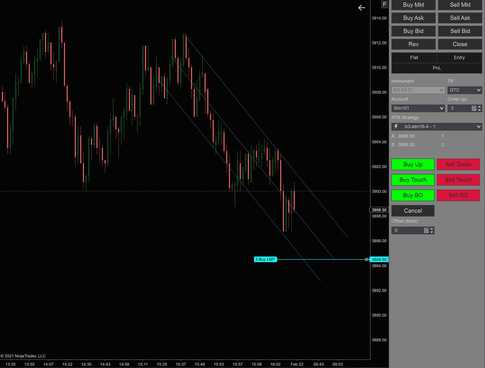Image resolution: width=485 pixels, height=368 pixels.
Task: Open the TIF dropdown showing GTC
Action: 464,90
